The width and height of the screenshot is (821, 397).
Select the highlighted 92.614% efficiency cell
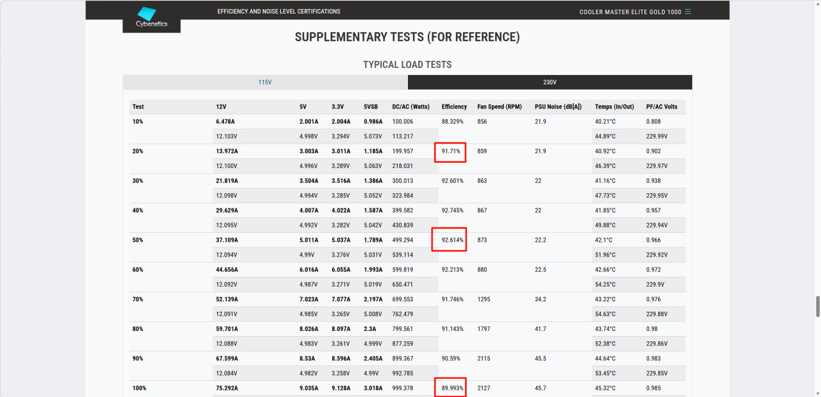[x=452, y=240]
